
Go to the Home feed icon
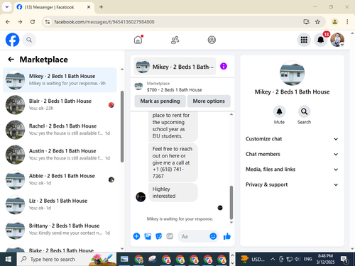(138, 40)
